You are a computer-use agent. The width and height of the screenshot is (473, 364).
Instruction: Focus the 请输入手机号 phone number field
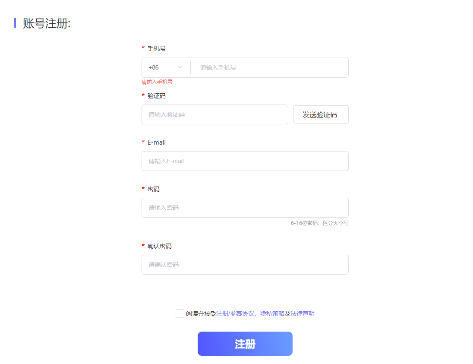pyautogui.click(x=269, y=67)
